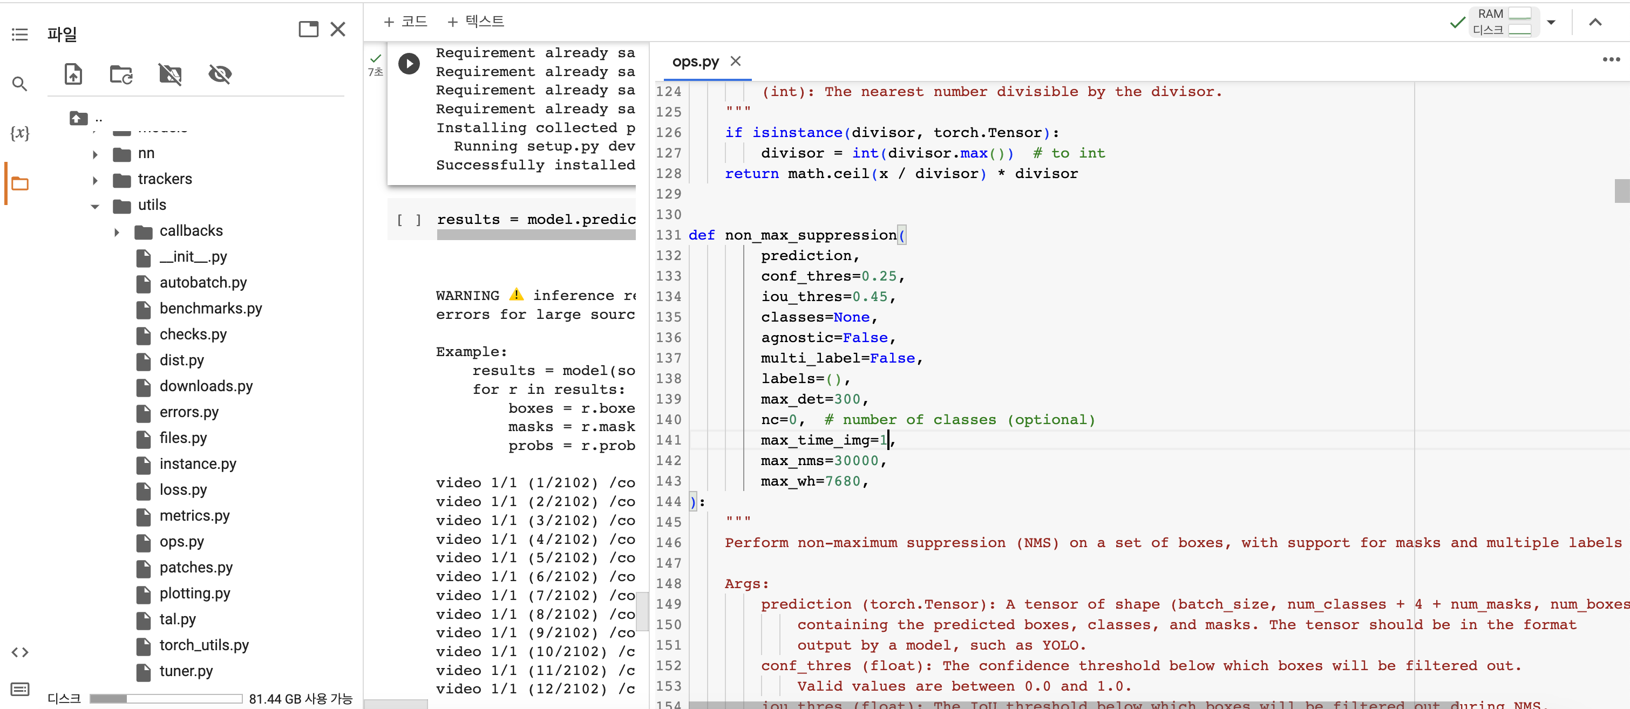
Task: Click the mount Drive icon
Action: (x=170, y=74)
